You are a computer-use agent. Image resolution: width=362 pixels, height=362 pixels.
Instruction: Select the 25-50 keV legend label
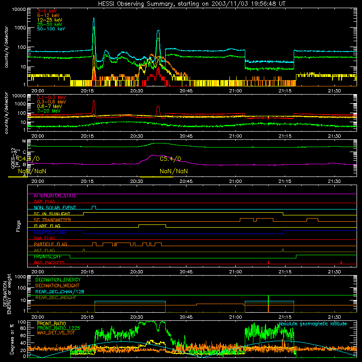click(x=50, y=24)
